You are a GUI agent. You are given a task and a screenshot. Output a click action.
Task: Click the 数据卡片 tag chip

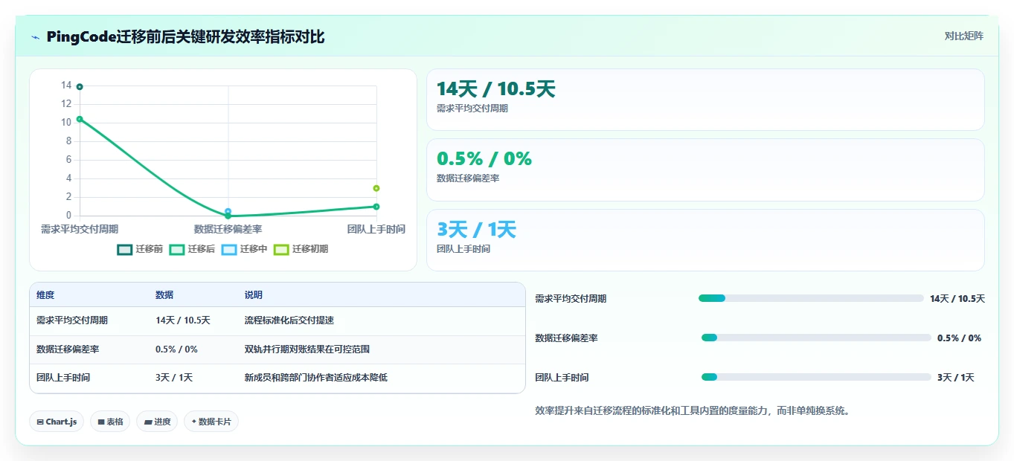(211, 422)
